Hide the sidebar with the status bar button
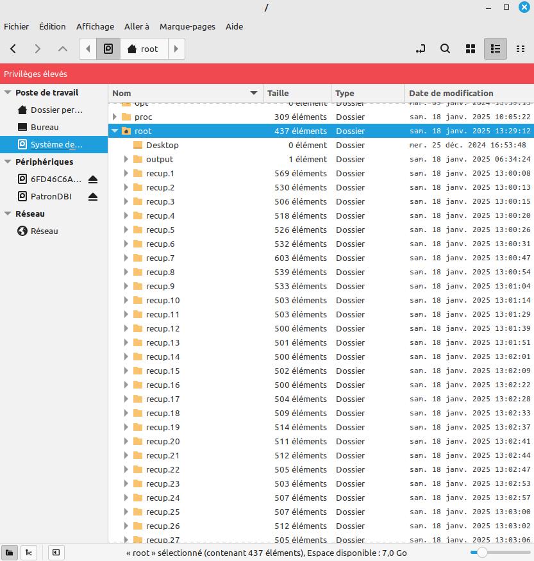 point(56,552)
